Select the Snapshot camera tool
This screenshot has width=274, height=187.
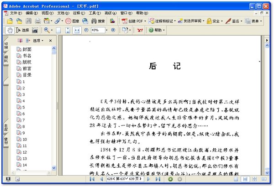click(35, 30)
